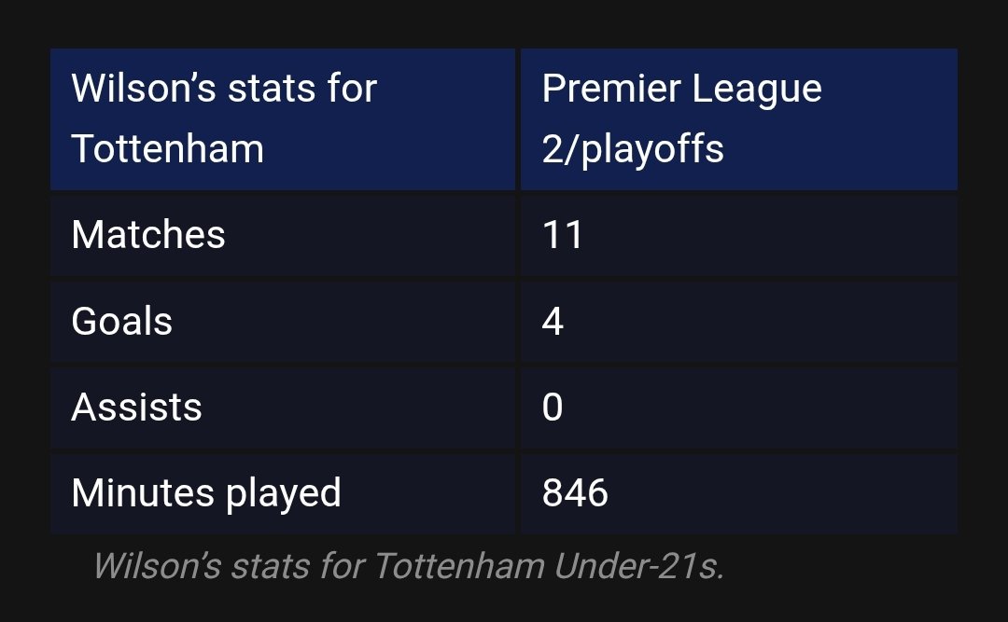Click the word "Tottenham" in the caption
1008x622 pixels.
459,566
